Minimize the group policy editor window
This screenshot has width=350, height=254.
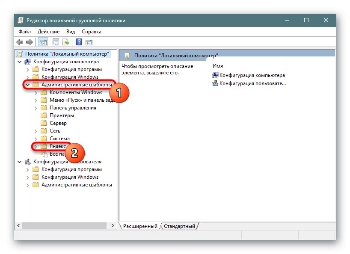click(287, 20)
